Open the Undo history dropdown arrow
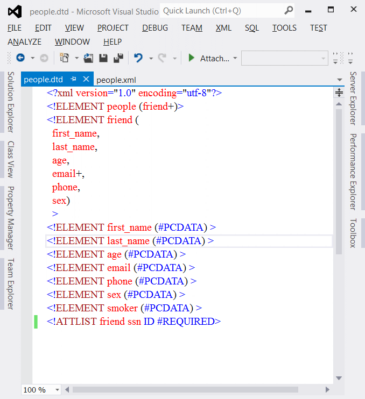365x399 pixels. pyautogui.click(x=151, y=58)
